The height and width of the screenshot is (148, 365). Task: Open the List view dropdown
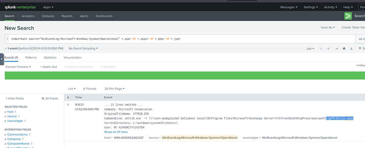point(72,89)
